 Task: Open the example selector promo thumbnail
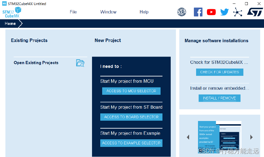tap(220, 137)
